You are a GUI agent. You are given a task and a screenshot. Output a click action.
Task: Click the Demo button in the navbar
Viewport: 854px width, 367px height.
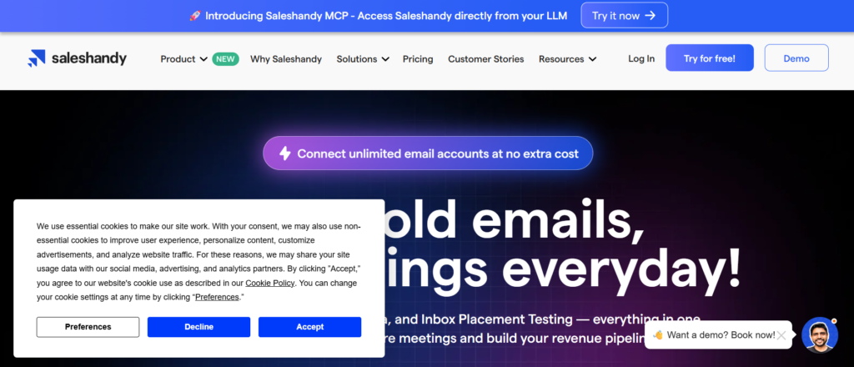coord(796,58)
